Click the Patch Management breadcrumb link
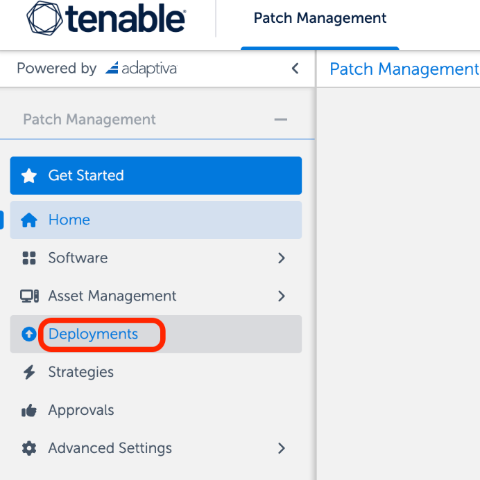This screenshot has height=480, width=480. tap(404, 69)
